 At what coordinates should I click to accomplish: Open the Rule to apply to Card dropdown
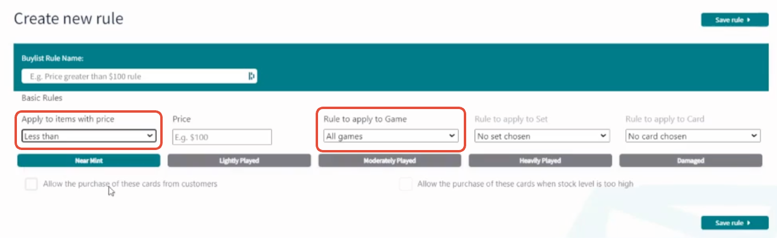pos(692,136)
